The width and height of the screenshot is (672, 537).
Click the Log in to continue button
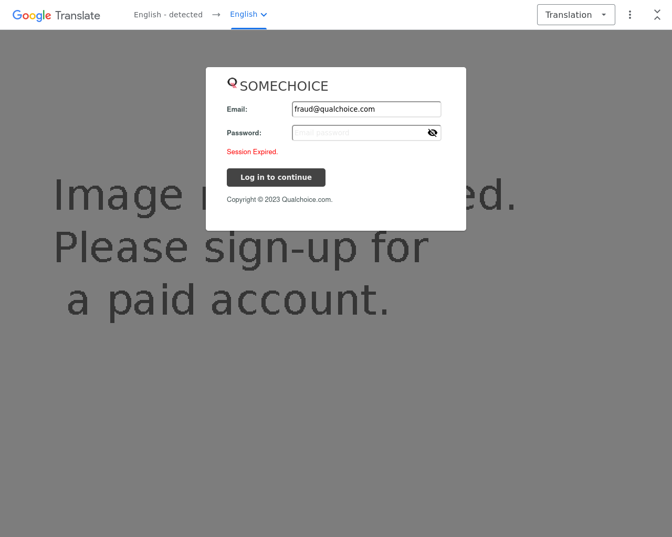click(x=276, y=177)
